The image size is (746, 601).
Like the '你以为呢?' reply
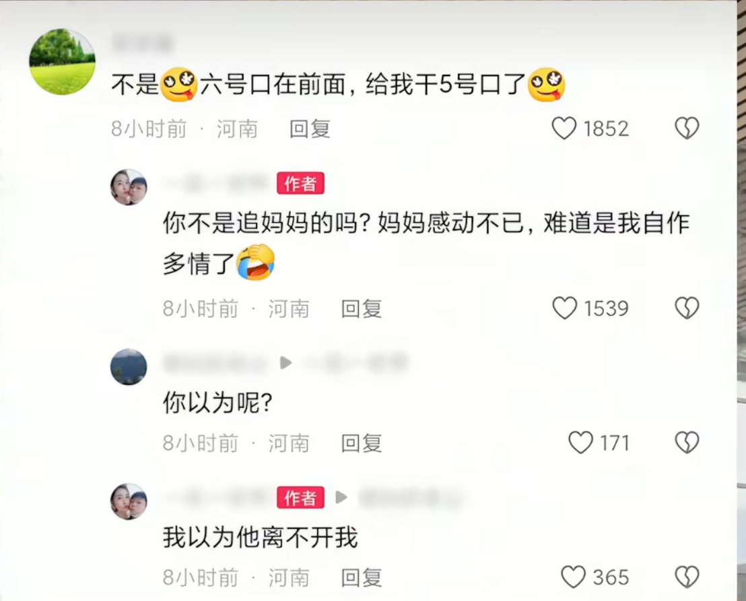[581, 443]
